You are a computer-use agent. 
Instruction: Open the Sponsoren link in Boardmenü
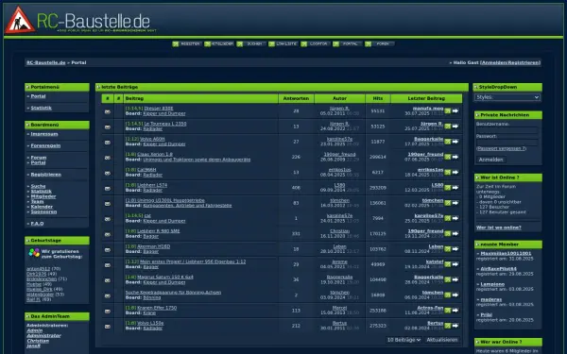click(x=43, y=211)
